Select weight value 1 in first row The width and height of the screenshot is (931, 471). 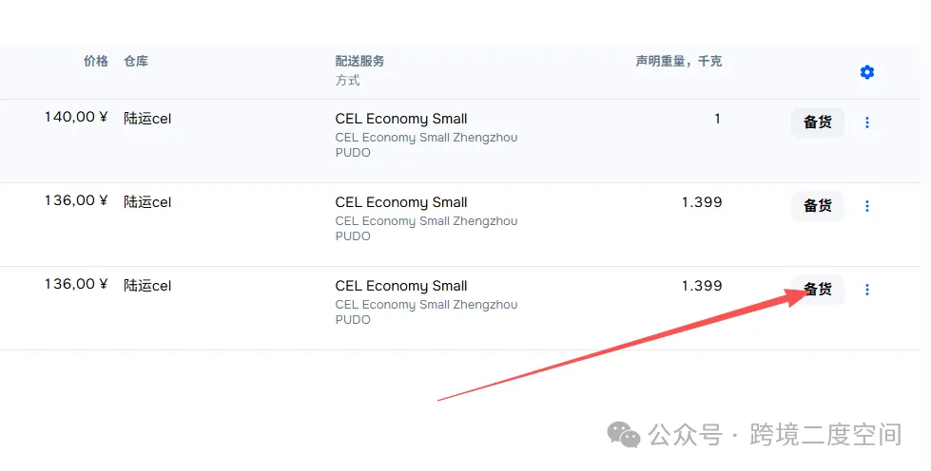point(717,119)
